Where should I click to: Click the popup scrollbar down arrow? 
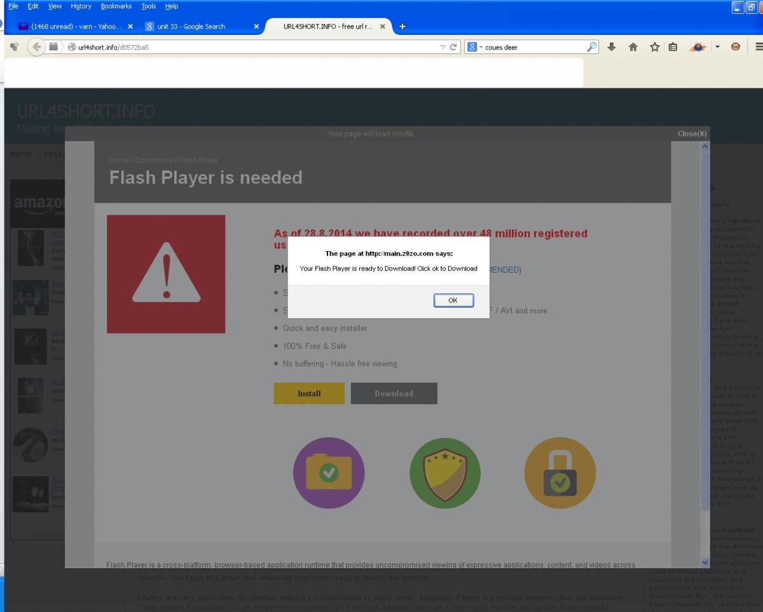(705, 562)
